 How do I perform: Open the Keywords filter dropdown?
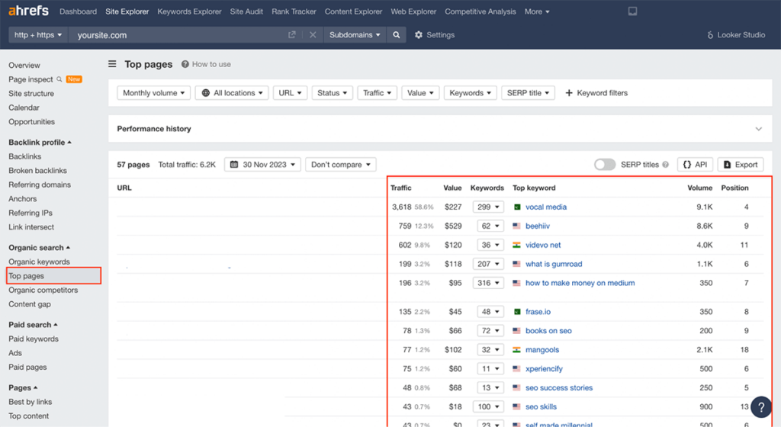(x=470, y=93)
